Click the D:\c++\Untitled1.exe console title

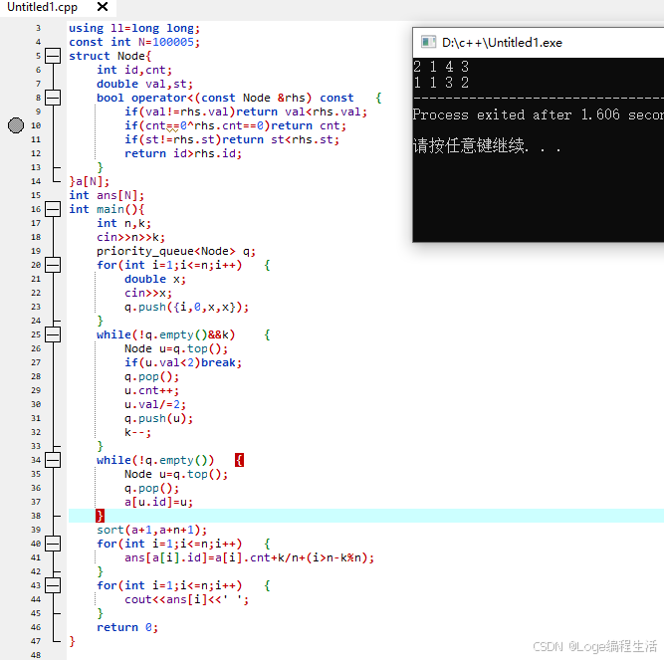pyautogui.click(x=502, y=43)
